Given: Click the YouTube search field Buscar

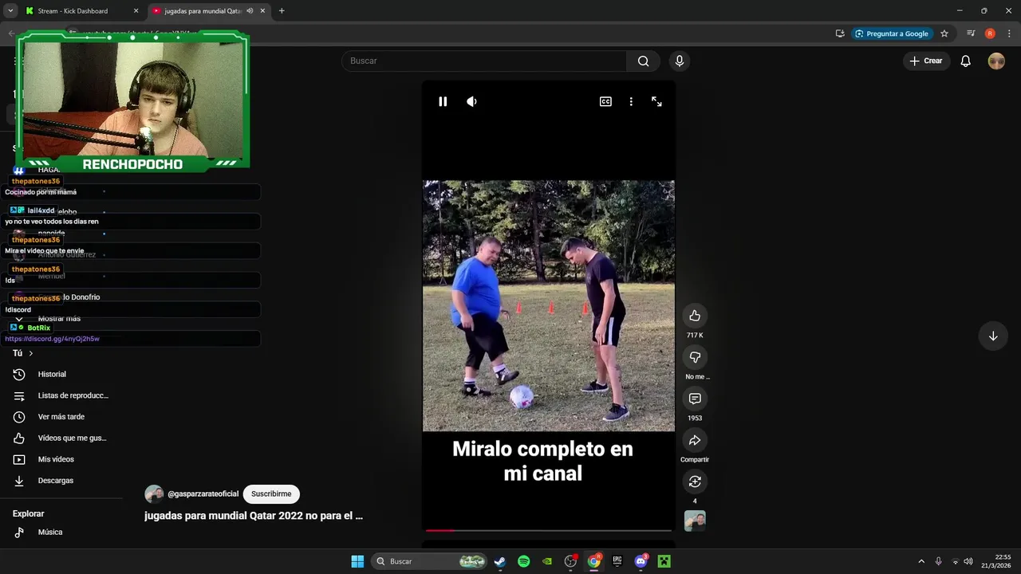Looking at the screenshot, I should coord(484,61).
